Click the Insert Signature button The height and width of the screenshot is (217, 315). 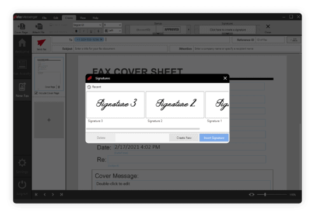[214, 138]
